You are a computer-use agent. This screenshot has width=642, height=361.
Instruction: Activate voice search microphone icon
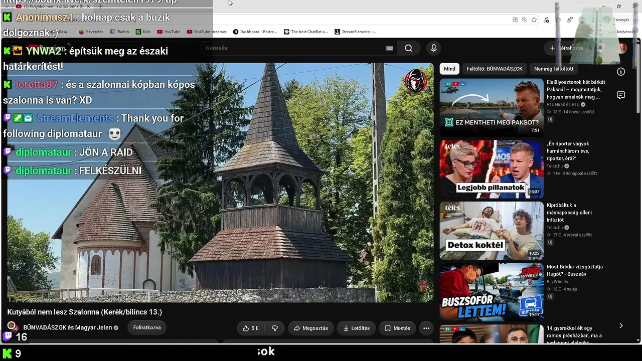[x=434, y=48]
